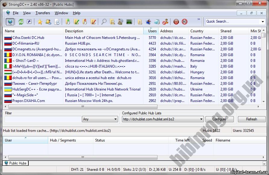
Task: Select hub row "Cifra.Ozerki DC.Hub"
Action: click(x=132, y=38)
